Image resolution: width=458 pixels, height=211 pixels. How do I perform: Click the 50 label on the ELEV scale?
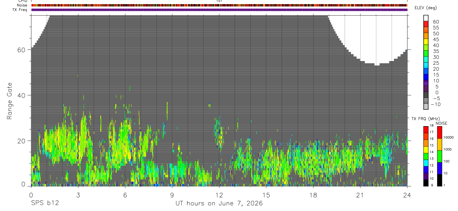point(436,33)
